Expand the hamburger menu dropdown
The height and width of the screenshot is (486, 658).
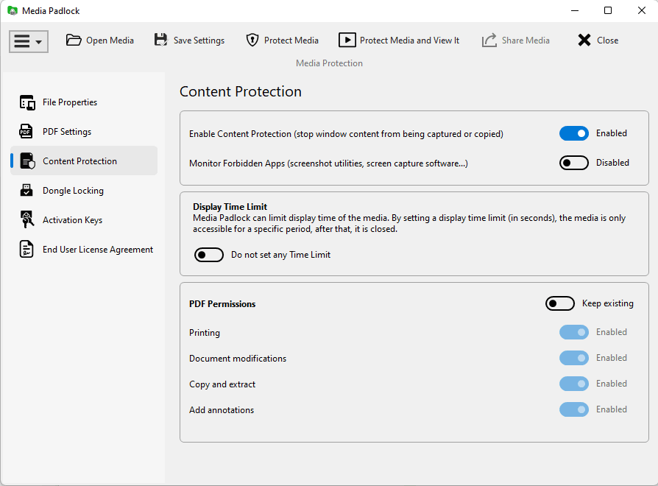pos(29,41)
